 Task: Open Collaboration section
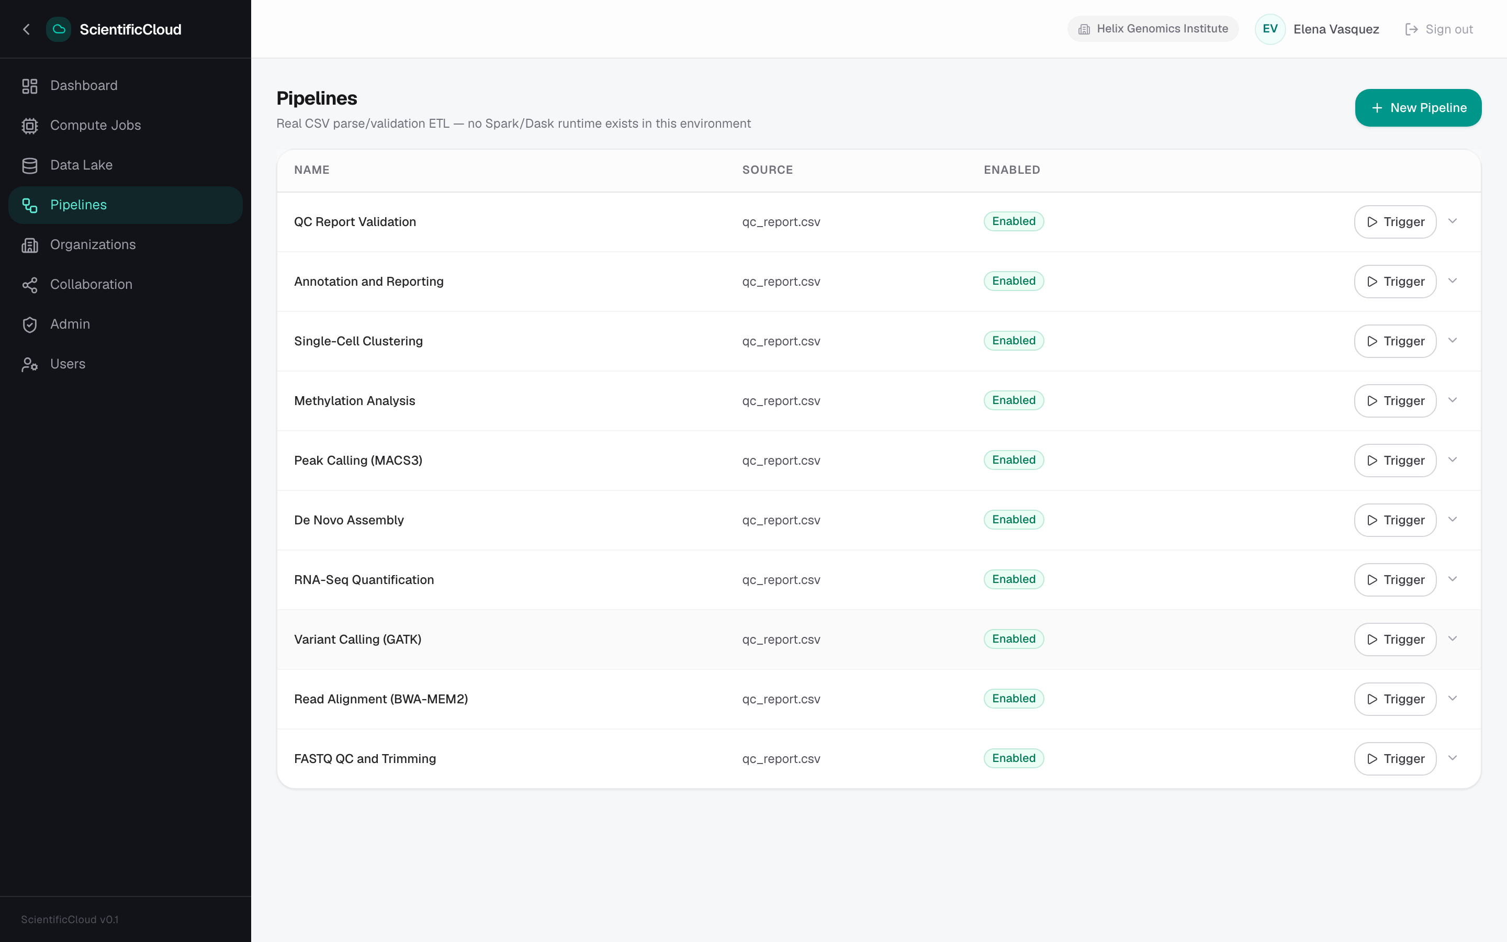point(125,285)
